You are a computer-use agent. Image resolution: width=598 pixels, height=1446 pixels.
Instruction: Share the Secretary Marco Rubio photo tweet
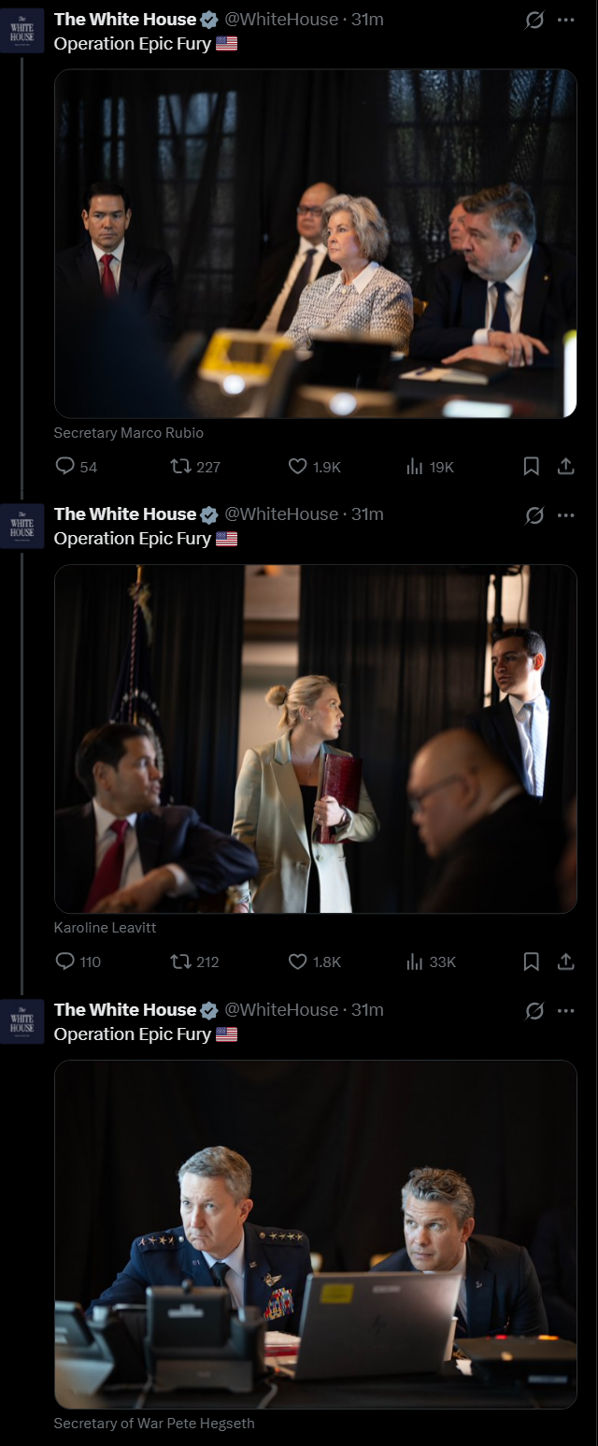click(565, 466)
